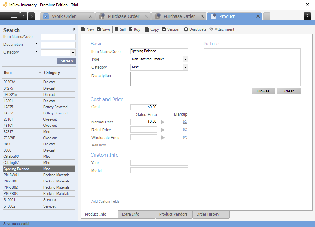Save the product via toolbar
The height and width of the screenshot is (227, 315).
(104, 29)
